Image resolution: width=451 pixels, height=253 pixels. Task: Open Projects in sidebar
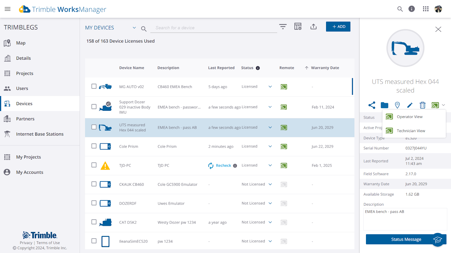(40, 74)
